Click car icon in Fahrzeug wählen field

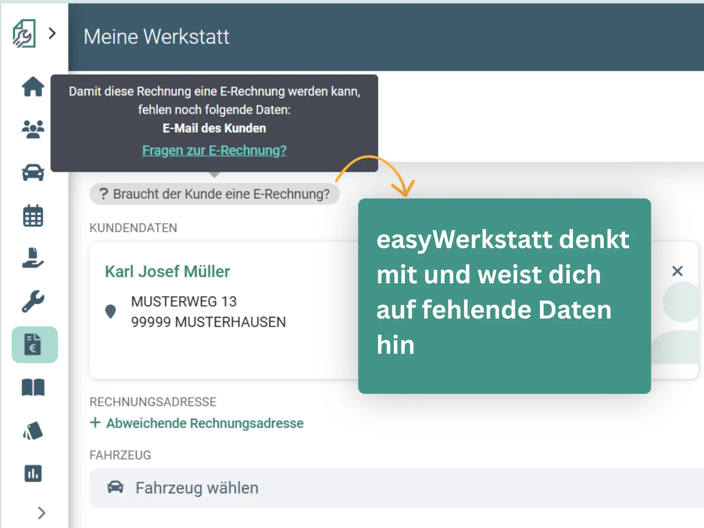(x=115, y=487)
